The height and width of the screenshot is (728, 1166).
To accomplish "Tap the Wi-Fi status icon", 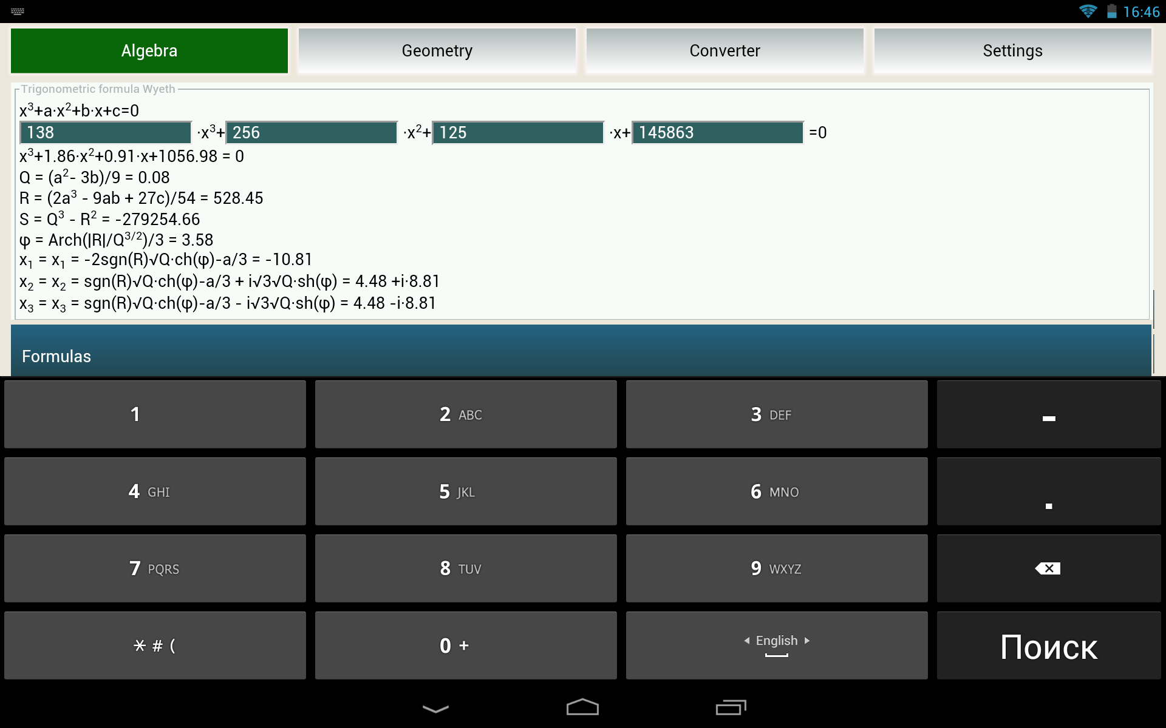I will tap(1088, 12).
